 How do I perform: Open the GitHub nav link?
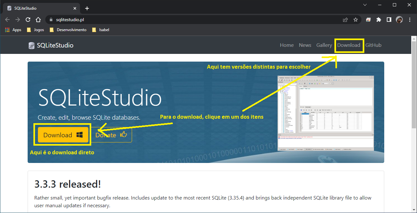point(373,45)
